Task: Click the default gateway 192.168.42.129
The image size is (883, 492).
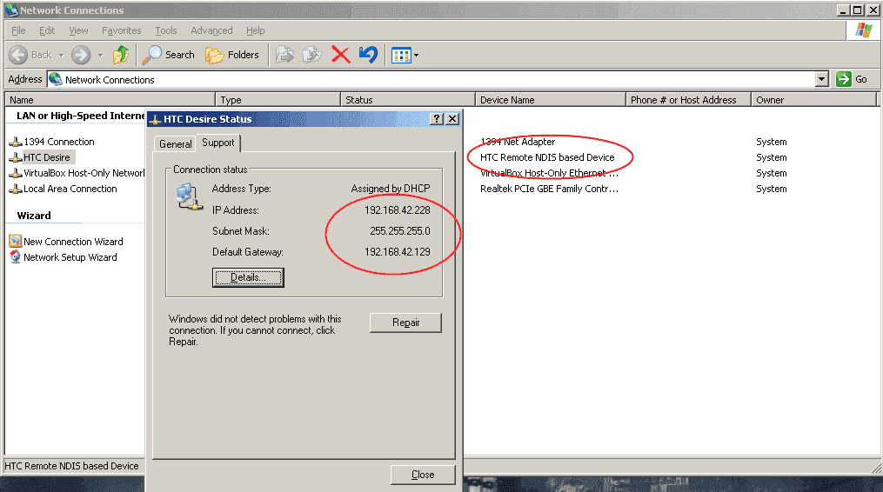Action: click(397, 251)
